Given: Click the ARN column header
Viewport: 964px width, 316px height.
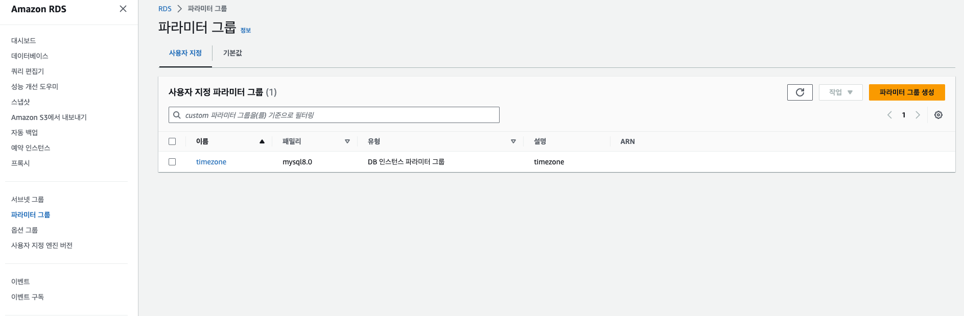Looking at the screenshot, I should tap(628, 141).
